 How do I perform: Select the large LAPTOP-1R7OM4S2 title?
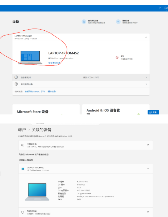63,53
